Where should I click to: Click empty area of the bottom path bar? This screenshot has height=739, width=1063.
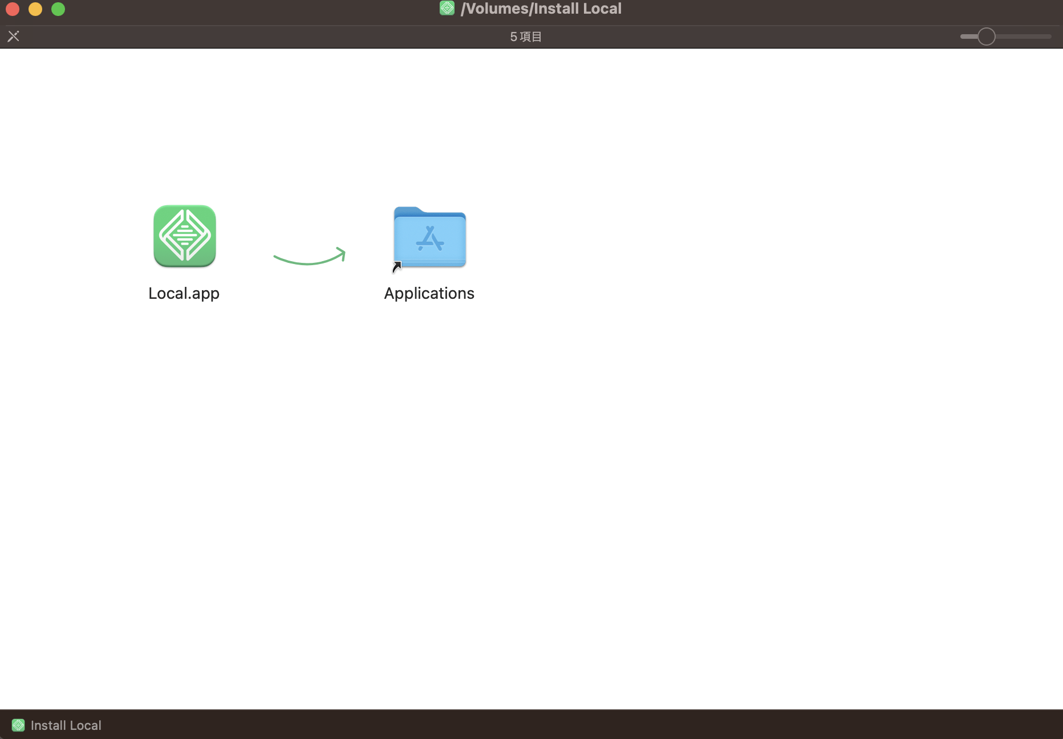570,725
